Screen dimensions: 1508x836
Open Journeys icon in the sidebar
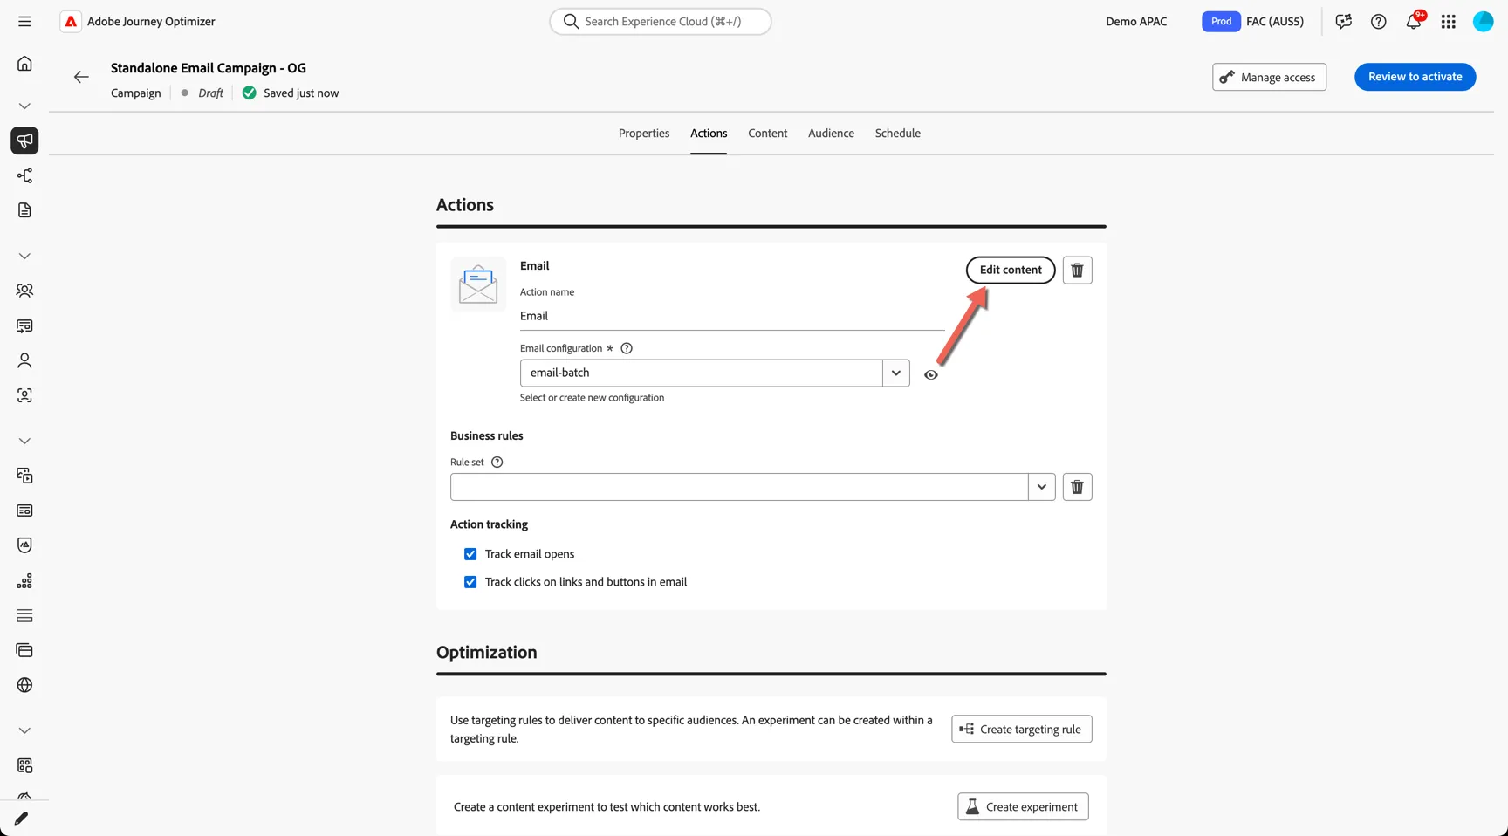tap(24, 175)
